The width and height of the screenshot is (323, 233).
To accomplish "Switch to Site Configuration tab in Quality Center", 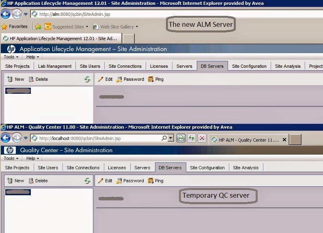I will click(207, 168).
